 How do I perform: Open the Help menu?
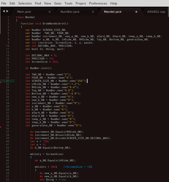[x=114, y=3]
